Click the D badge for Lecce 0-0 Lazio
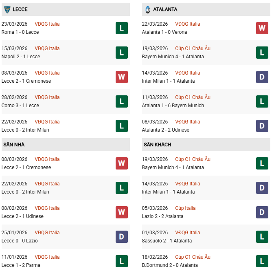 click(121, 237)
